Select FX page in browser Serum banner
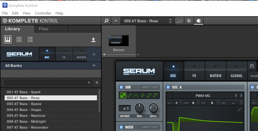The width and height of the screenshot is (258, 131). (x=64, y=54)
